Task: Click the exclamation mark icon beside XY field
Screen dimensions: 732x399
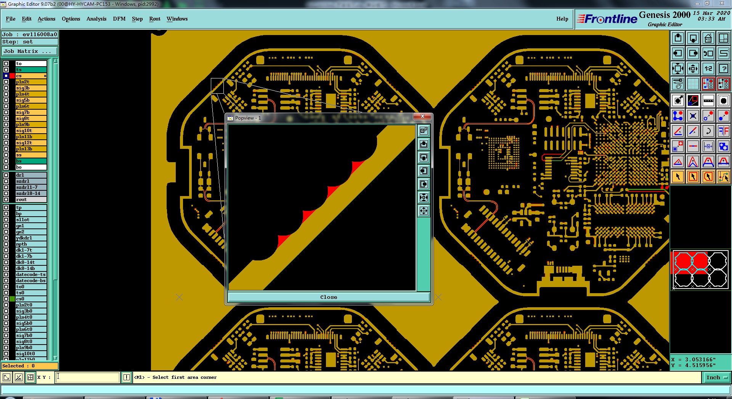Action: click(127, 377)
